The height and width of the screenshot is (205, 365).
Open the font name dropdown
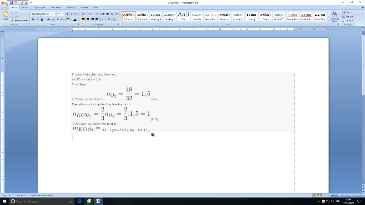coord(55,14)
